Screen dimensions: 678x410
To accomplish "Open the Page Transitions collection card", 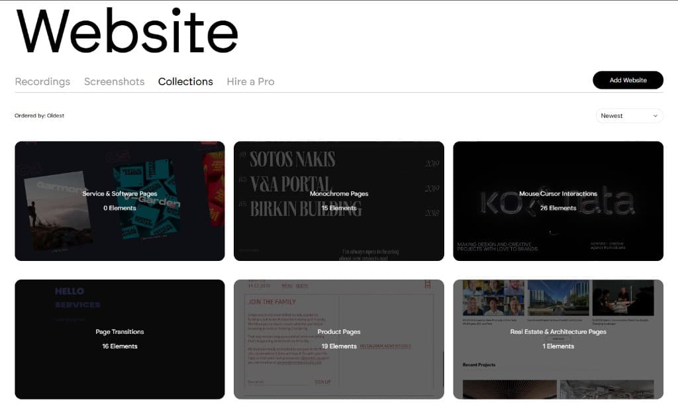I will pos(120,340).
